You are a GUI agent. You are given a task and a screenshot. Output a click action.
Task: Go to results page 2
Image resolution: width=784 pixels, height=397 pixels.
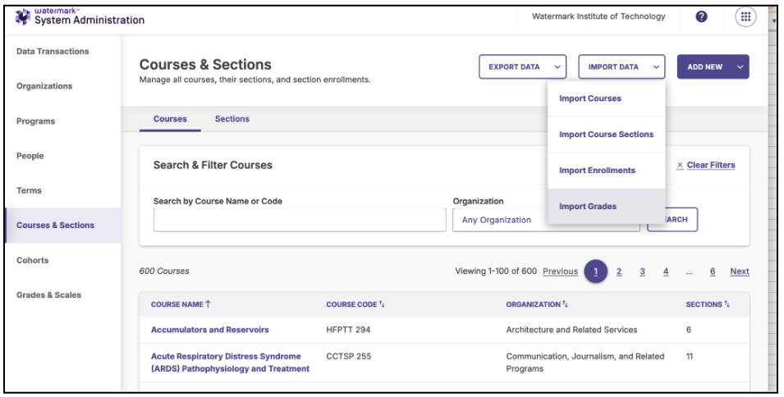click(619, 272)
